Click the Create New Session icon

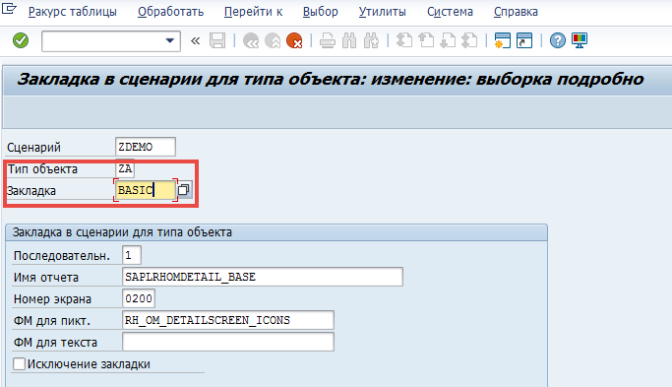click(503, 40)
